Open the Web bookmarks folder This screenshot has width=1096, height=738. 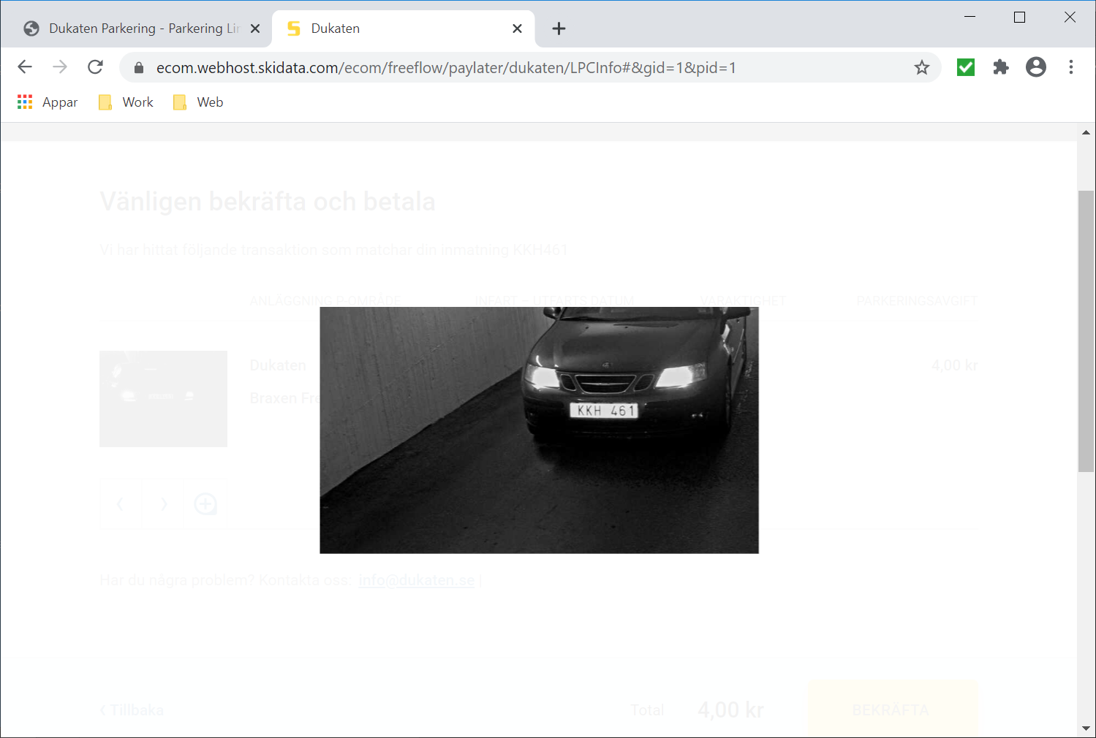click(x=198, y=102)
